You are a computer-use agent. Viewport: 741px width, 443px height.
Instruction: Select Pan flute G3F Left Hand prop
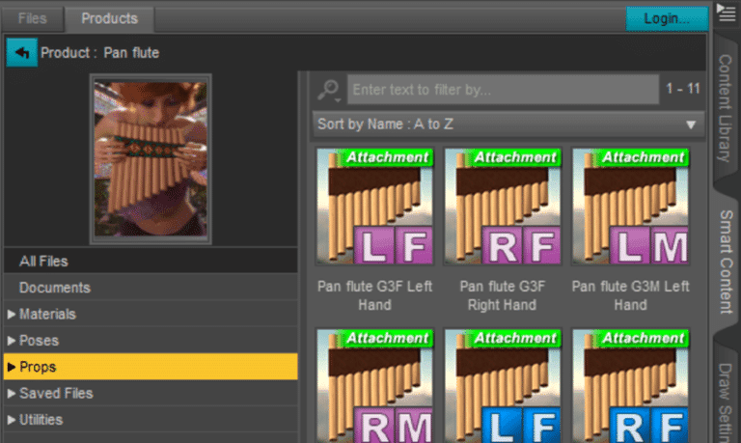[x=374, y=207]
